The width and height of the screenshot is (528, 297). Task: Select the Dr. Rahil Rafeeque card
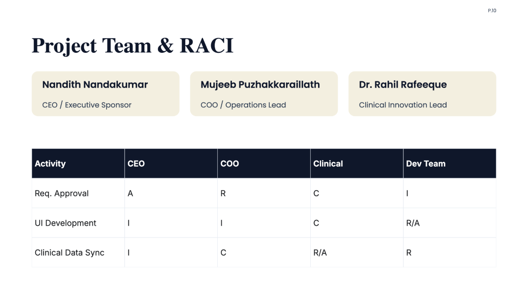(x=422, y=94)
